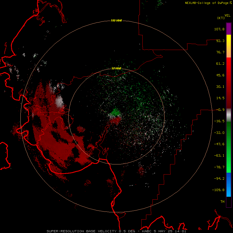Click the -32.0 velocity scale value

pos(219,133)
